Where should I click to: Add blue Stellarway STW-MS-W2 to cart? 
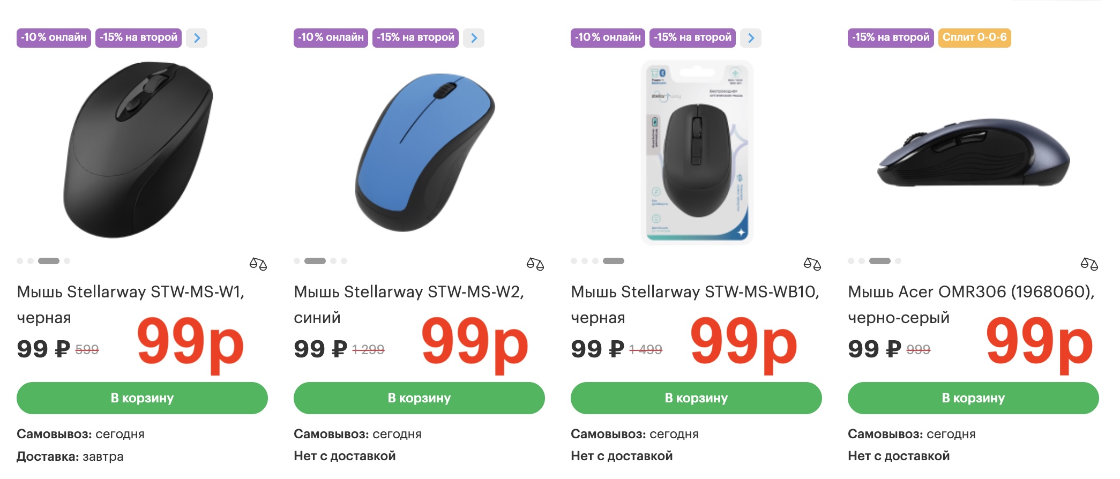tap(419, 398)
